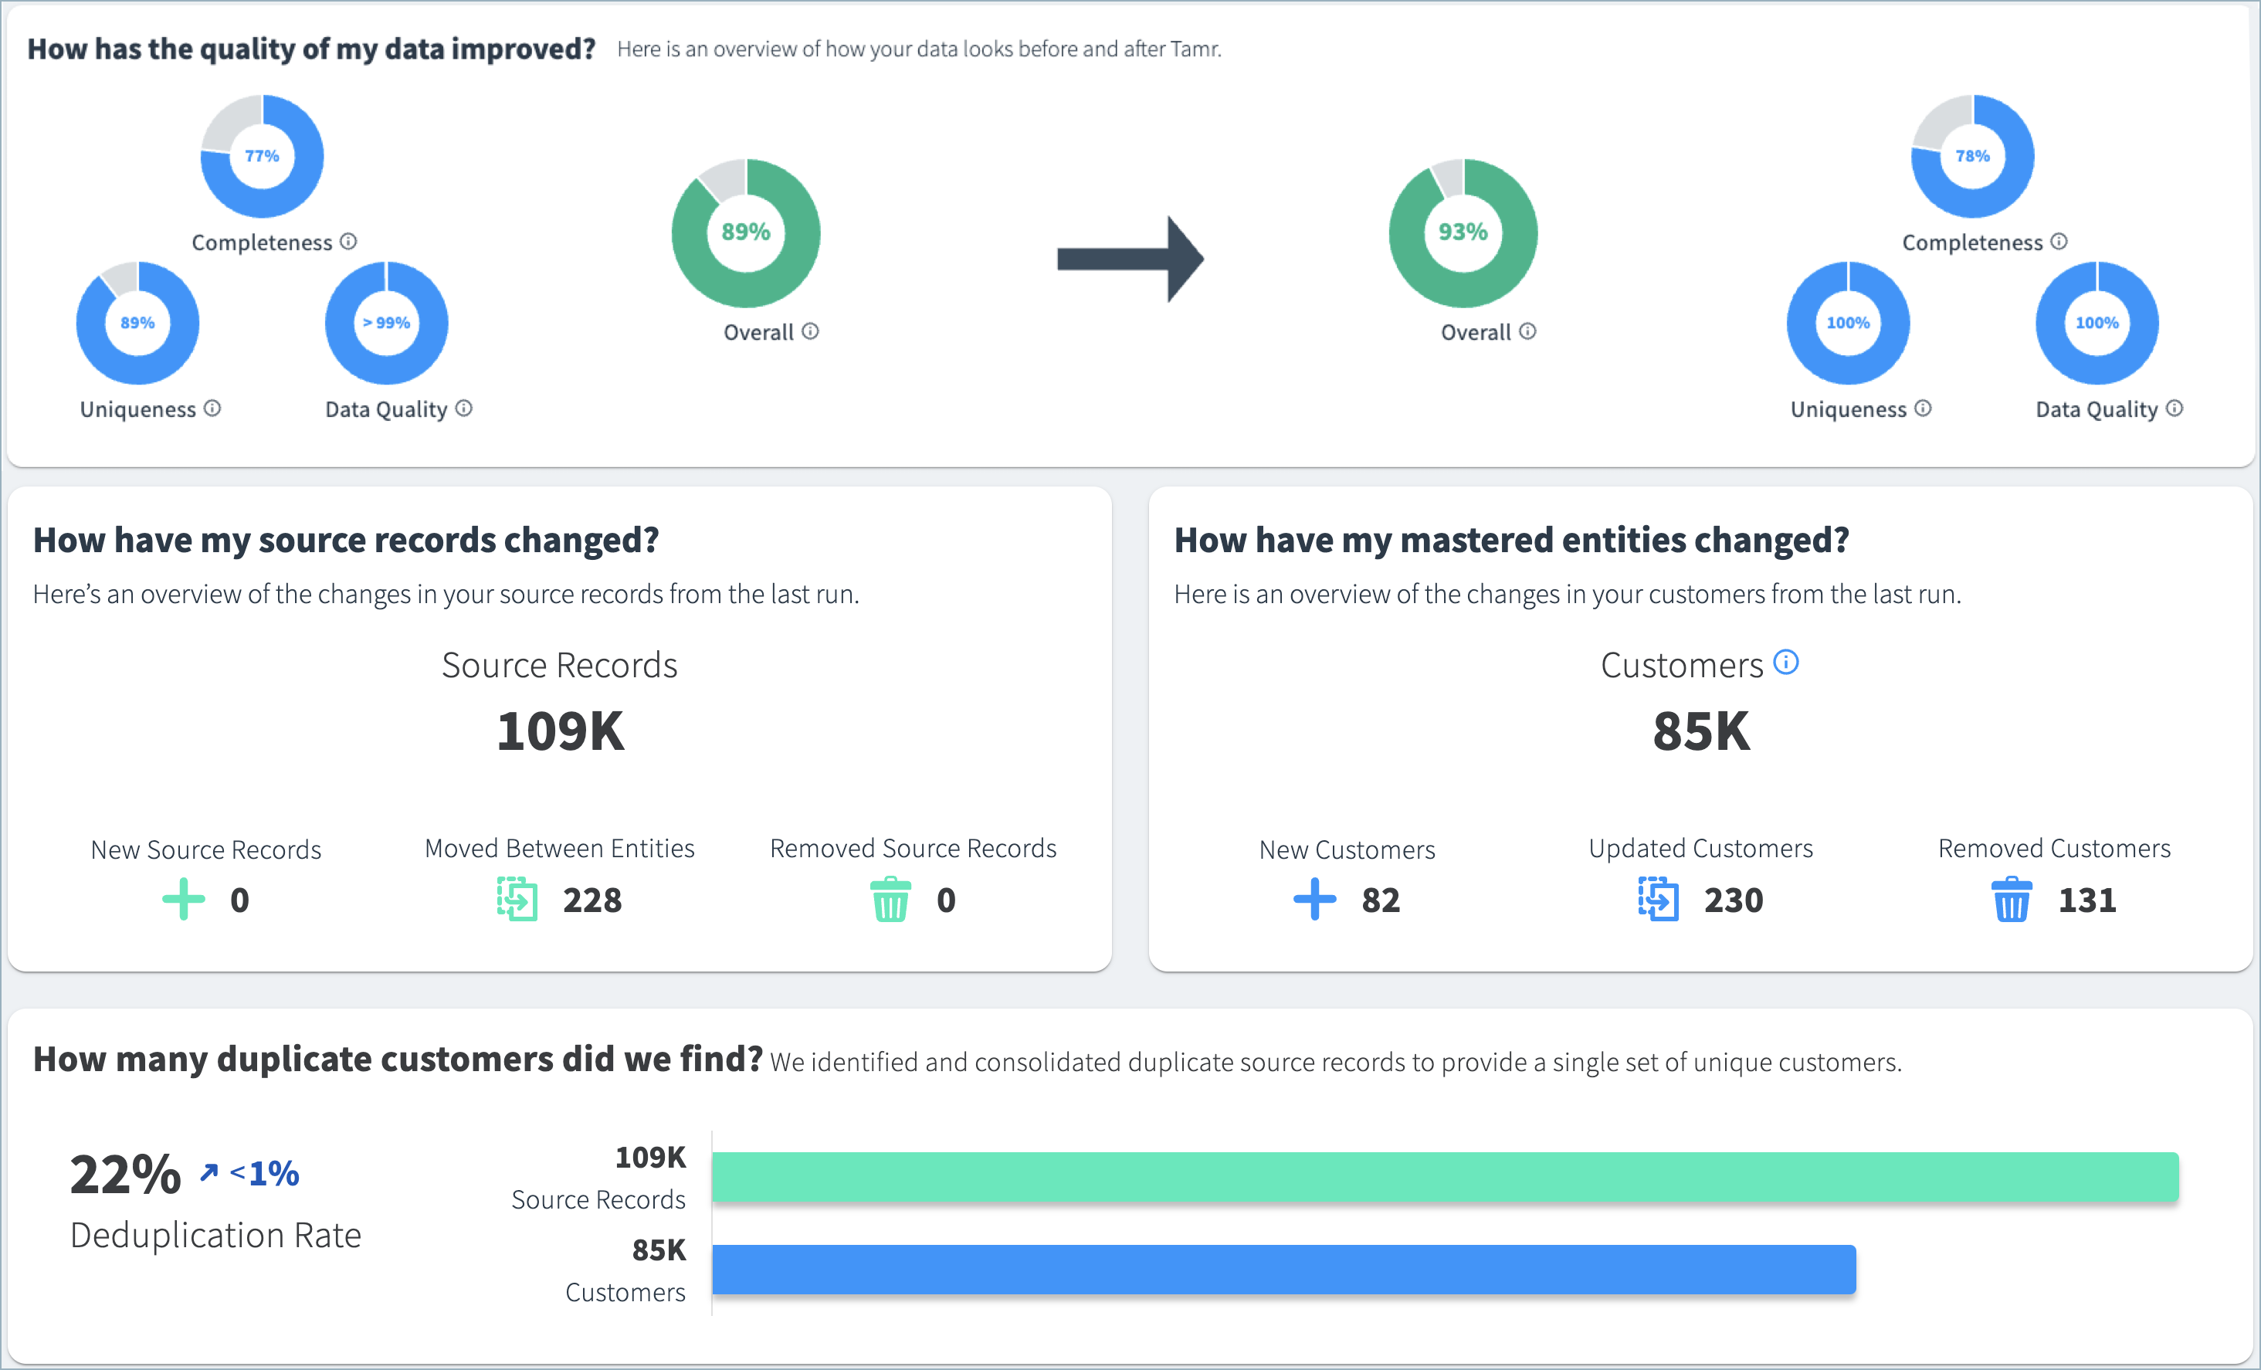Click the 228 Moved Between Entities count
The width and height of the screenshot is (2261, 1370).
pos(592,900)
